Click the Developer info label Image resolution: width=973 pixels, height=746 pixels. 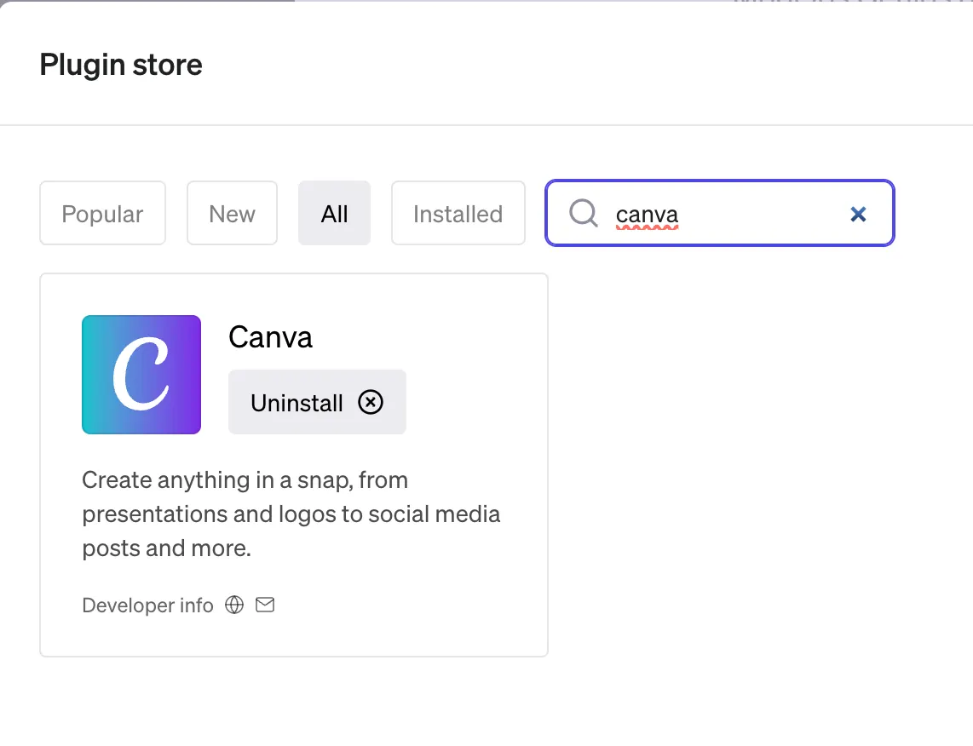tap(147, 605)
